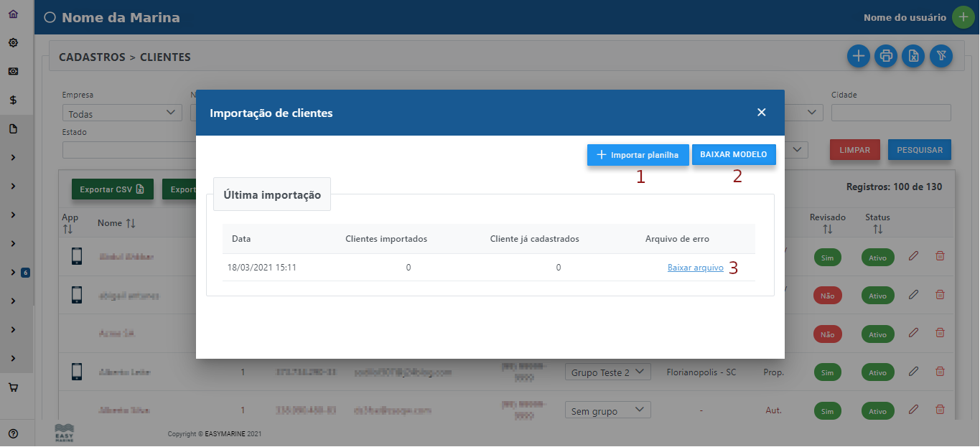Download the error file via 'Baixar arquivo'
Viewport: 980px width, 447px height.
[x=694, y=267]
